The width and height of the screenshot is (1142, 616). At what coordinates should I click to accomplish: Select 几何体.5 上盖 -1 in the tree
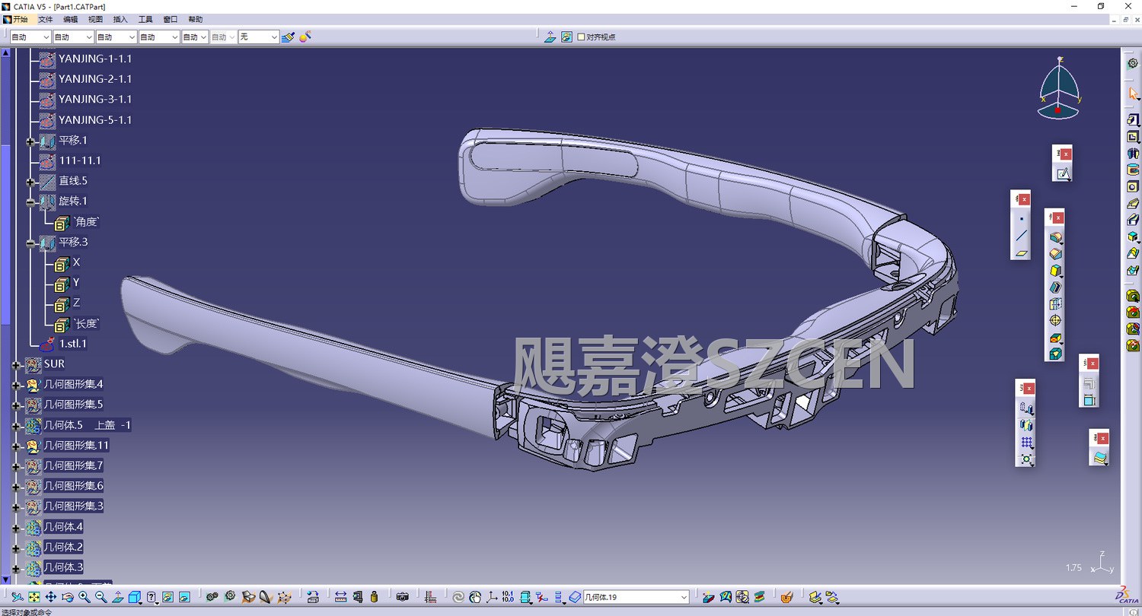pos(88,425)
